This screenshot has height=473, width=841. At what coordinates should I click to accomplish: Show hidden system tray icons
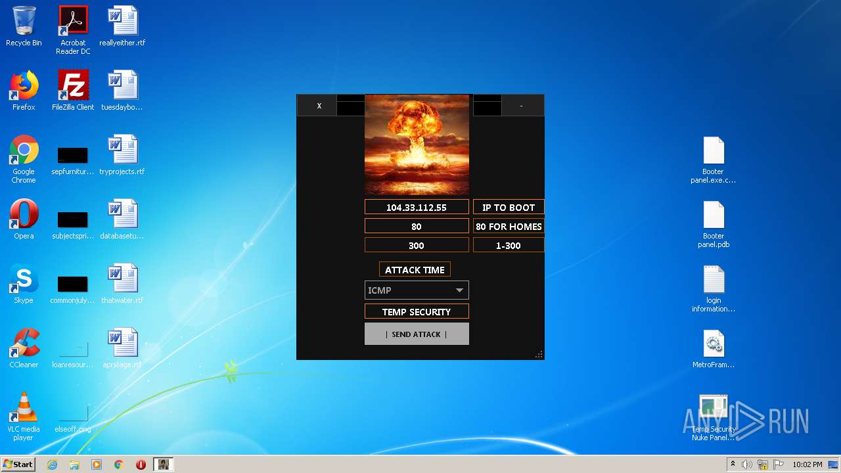point(733,464)
